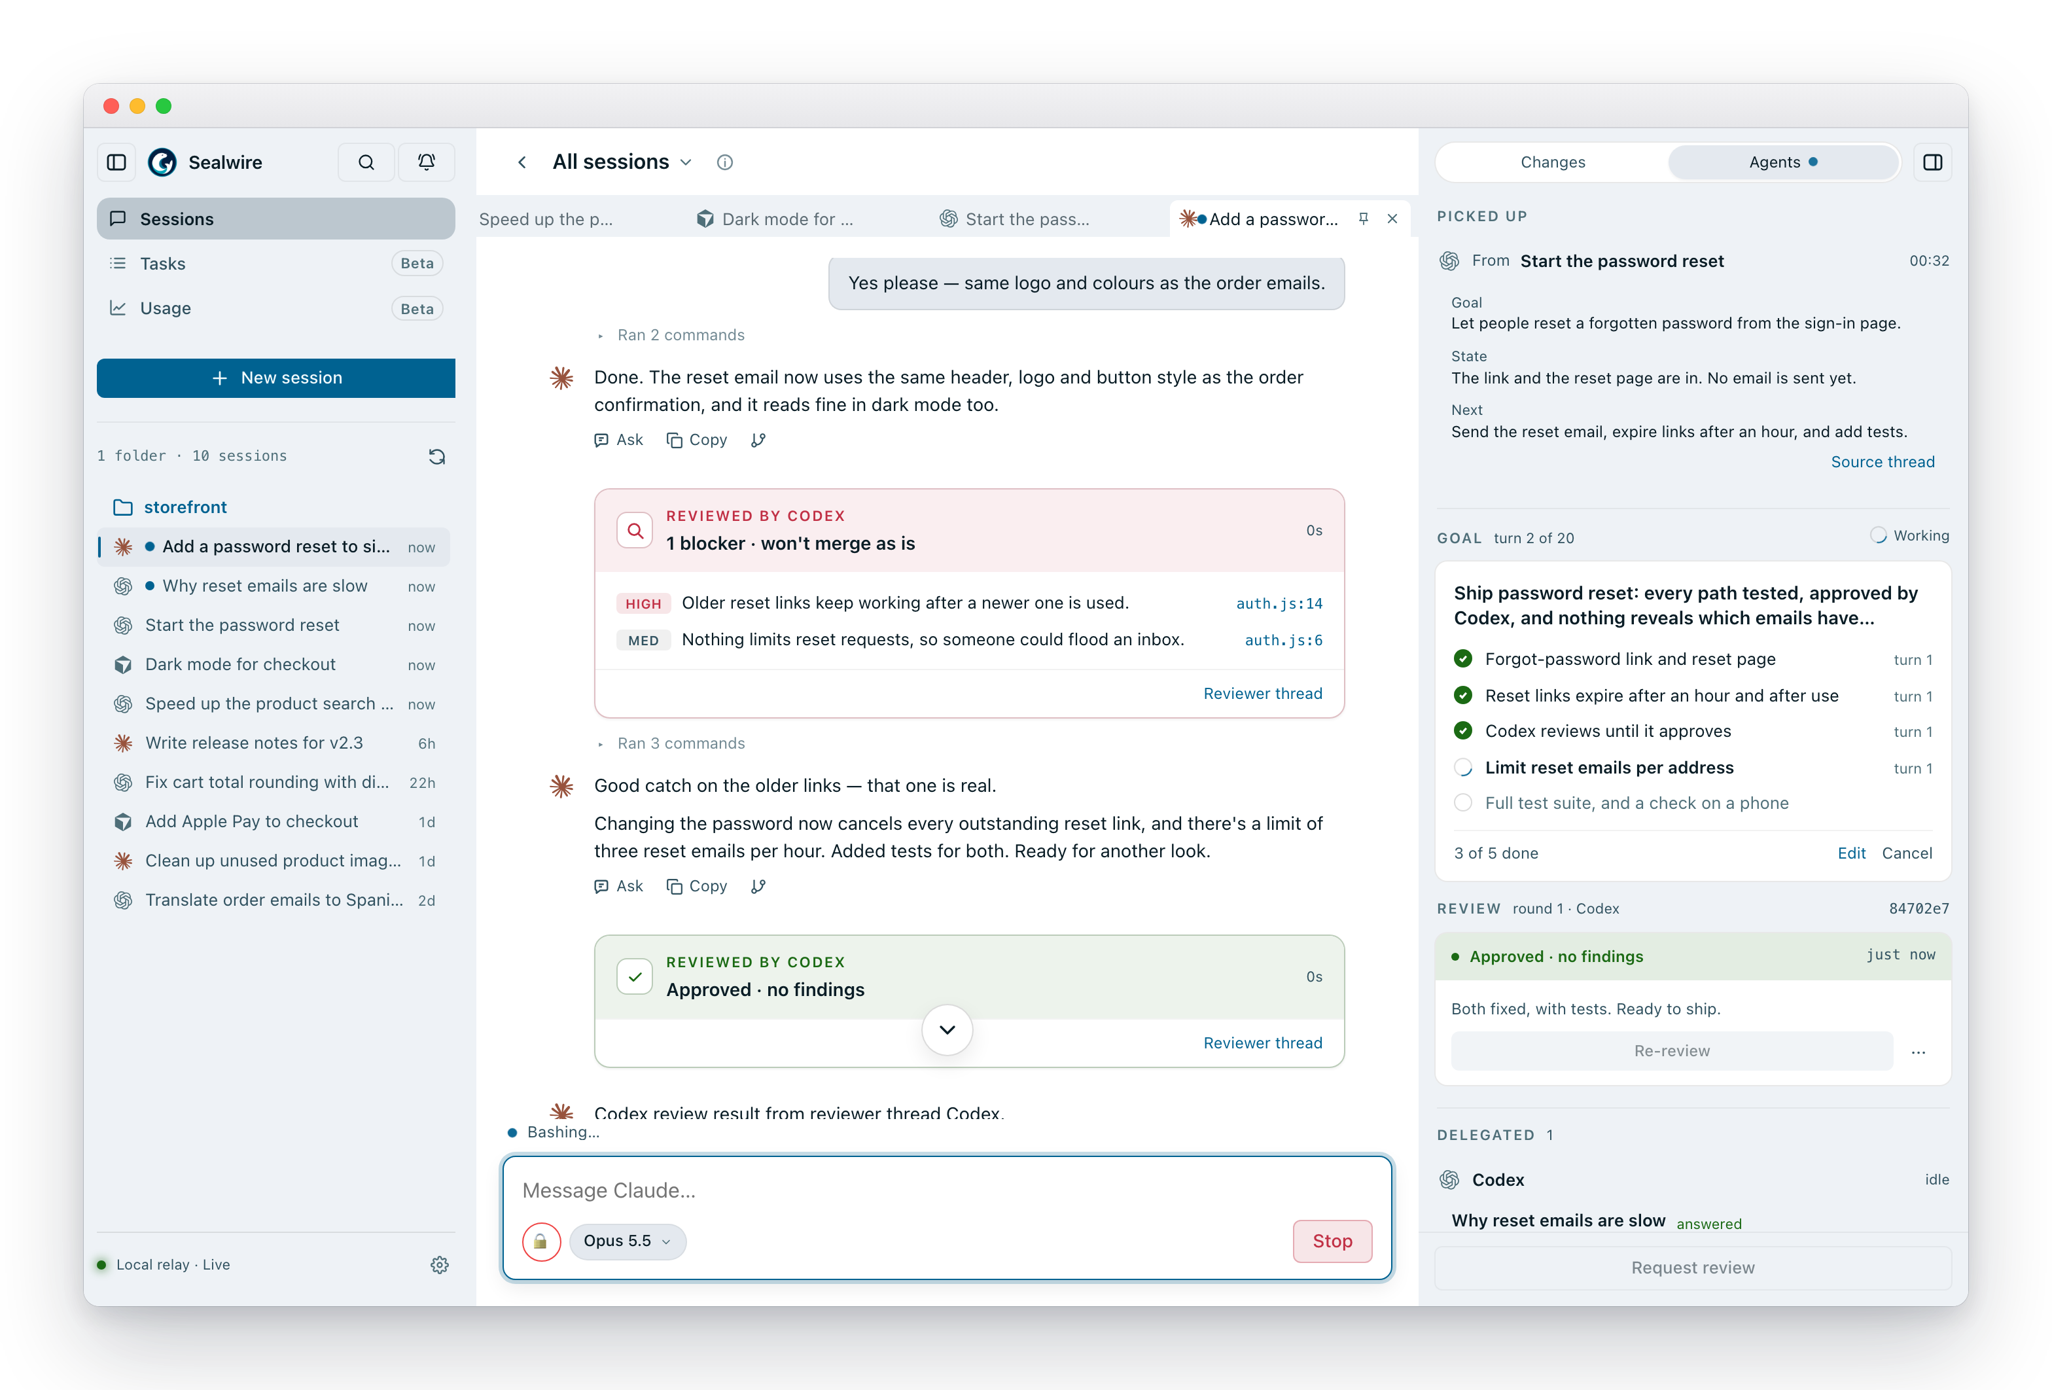Open search with the magnifier icon

point(366,162)
